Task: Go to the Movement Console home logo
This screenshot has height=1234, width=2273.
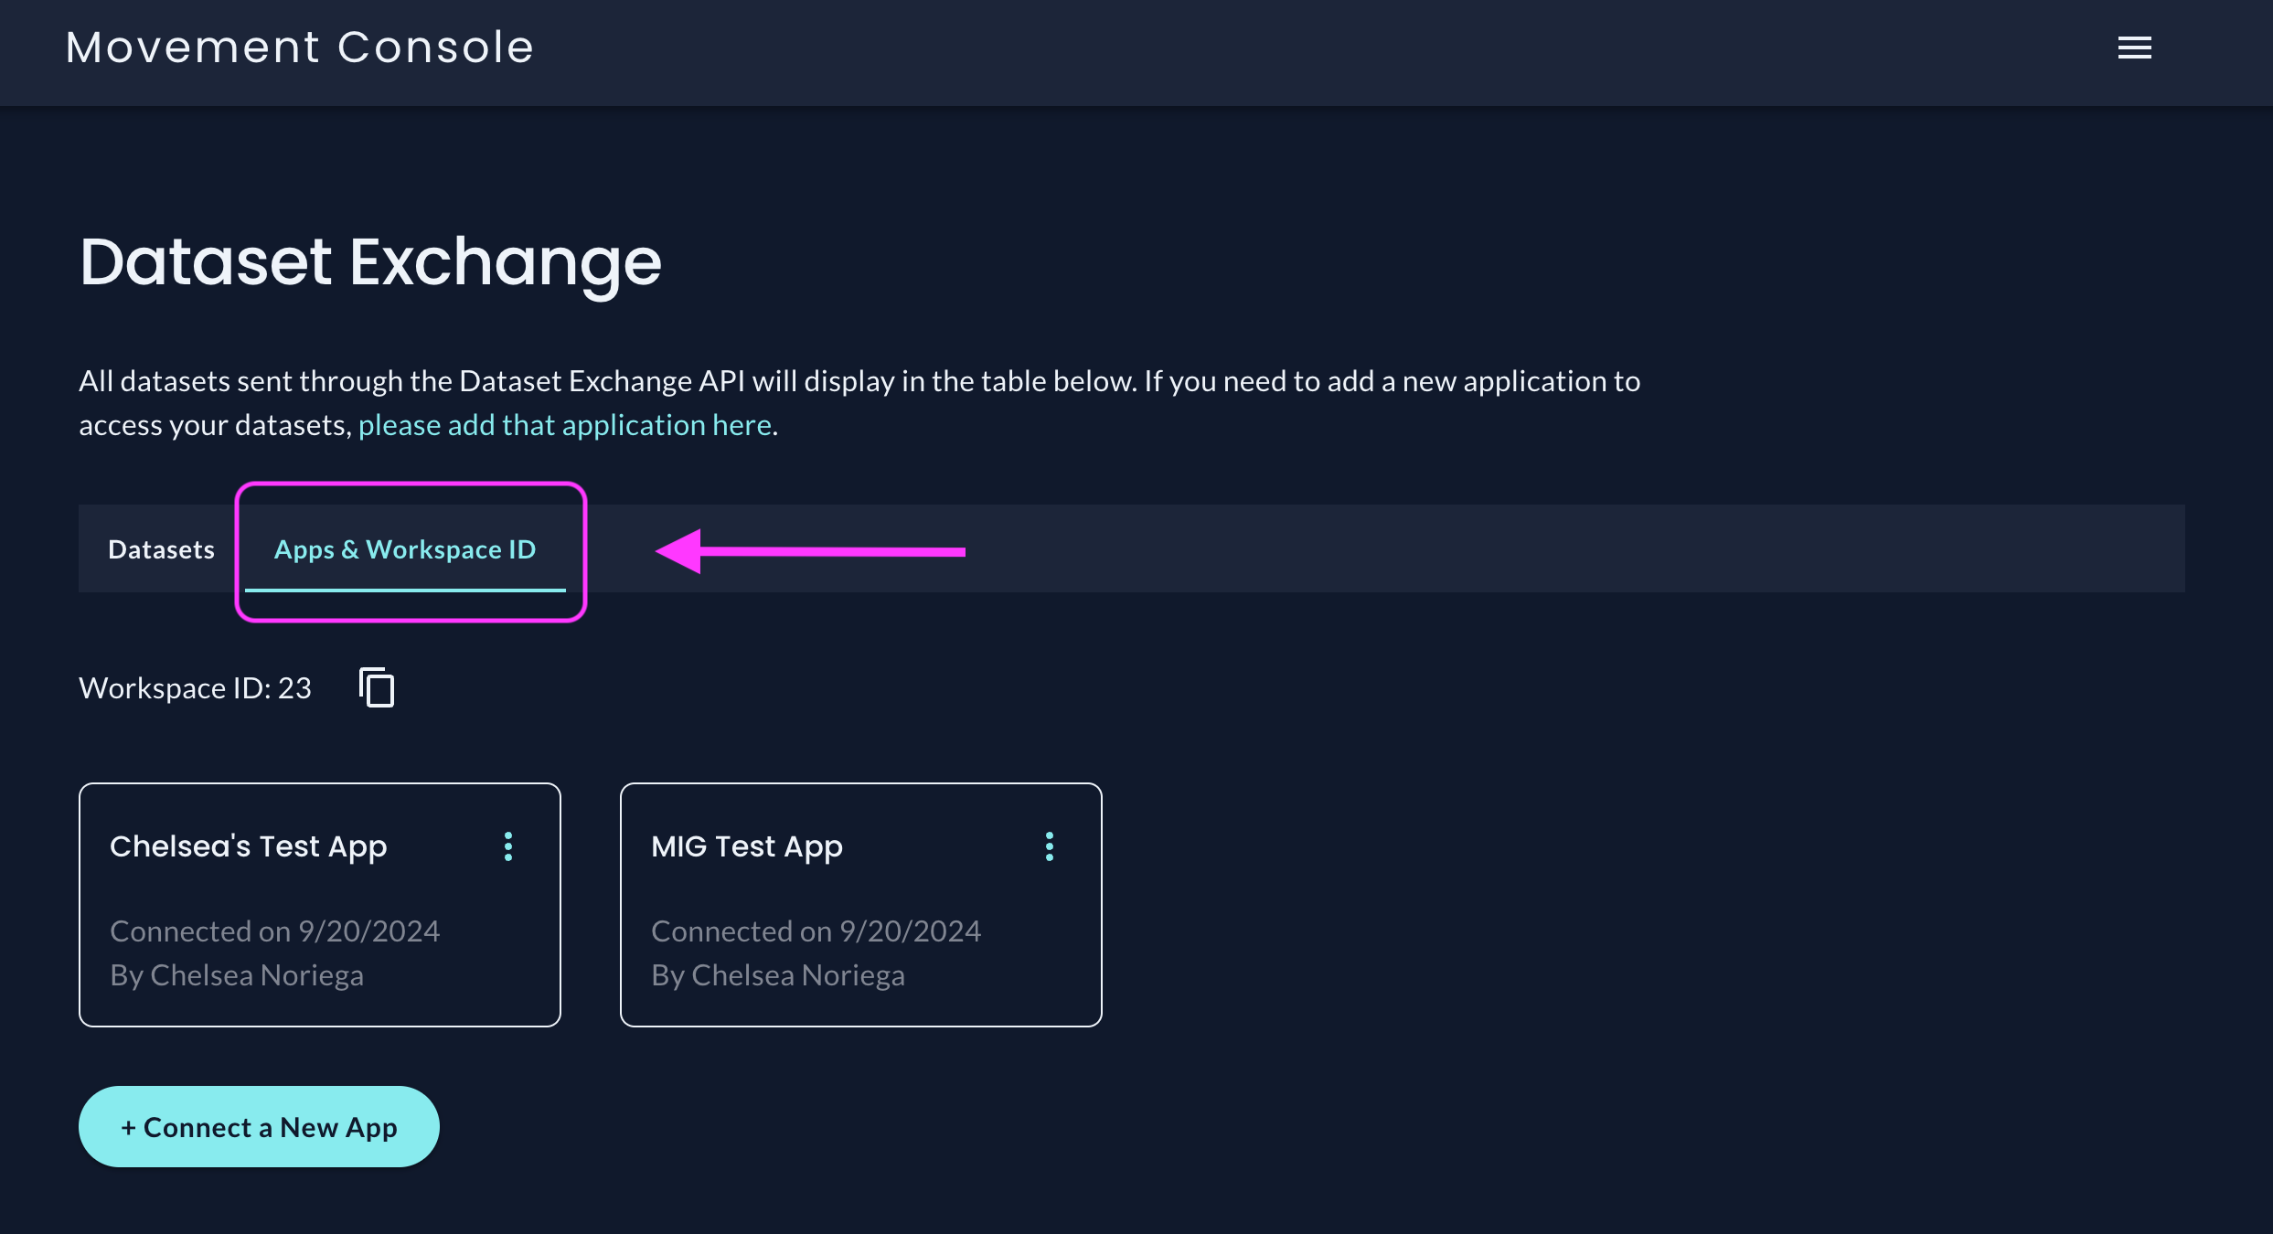Action: click(x=300, y=48)
